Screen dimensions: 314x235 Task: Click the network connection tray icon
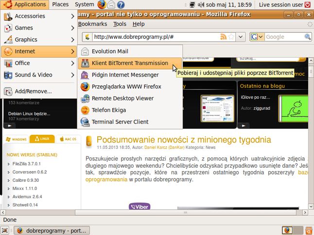pos(192,4)
